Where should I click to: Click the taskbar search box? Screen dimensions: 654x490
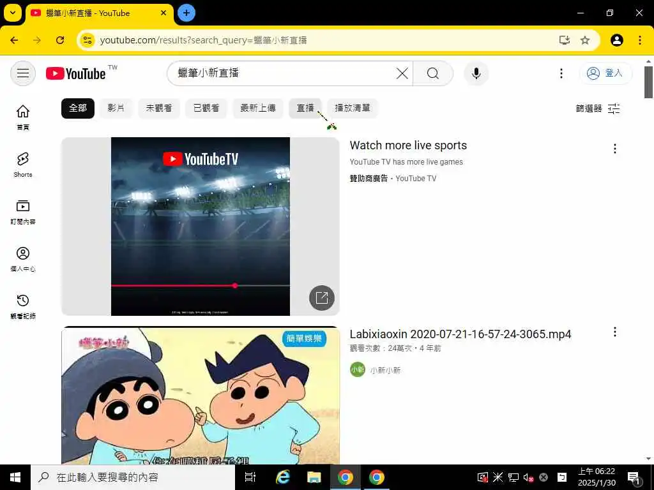point(133,477)
